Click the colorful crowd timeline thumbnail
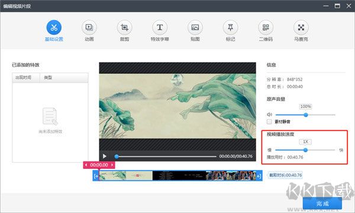 click(231, 176)
